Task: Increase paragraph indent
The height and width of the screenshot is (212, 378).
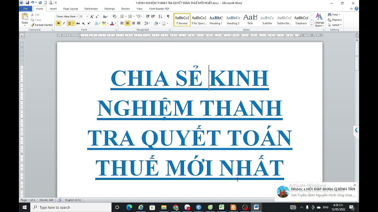Action: [x=153, y=16]
